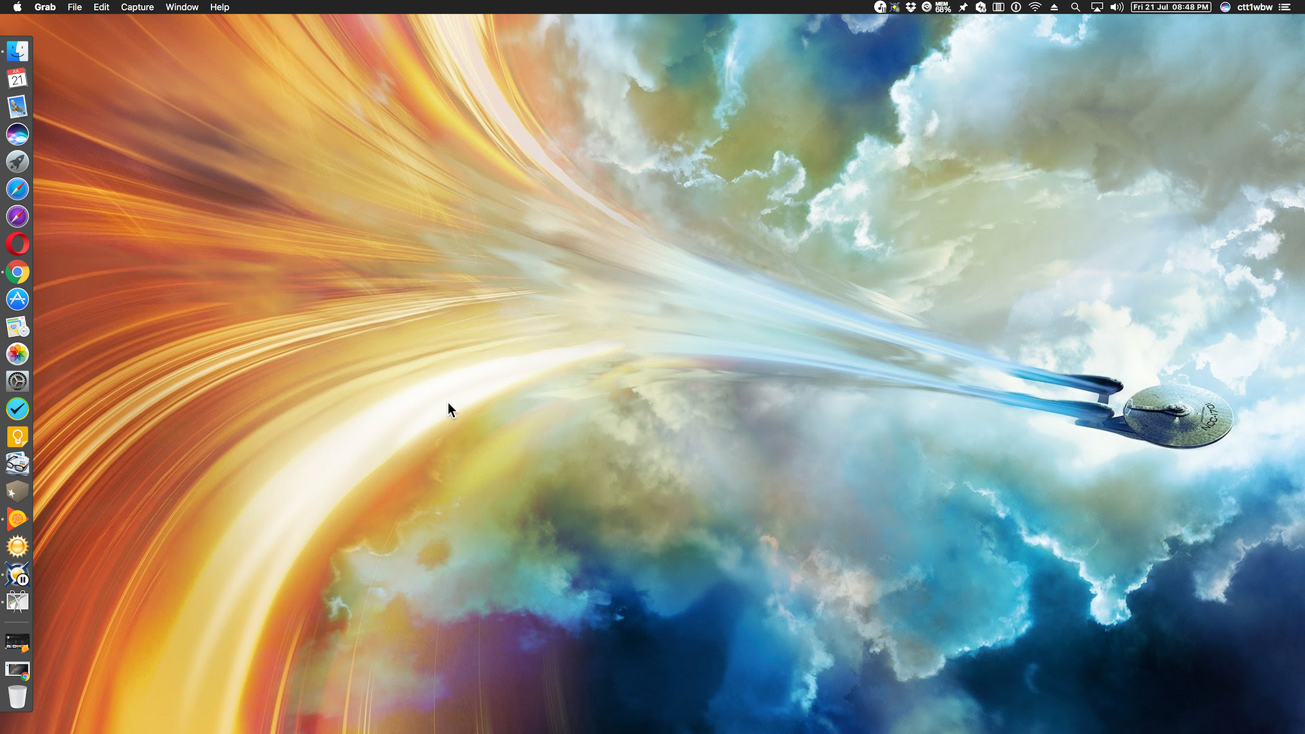Activate Siri from the dock
1305x734 pixels.
pos(17,134)
